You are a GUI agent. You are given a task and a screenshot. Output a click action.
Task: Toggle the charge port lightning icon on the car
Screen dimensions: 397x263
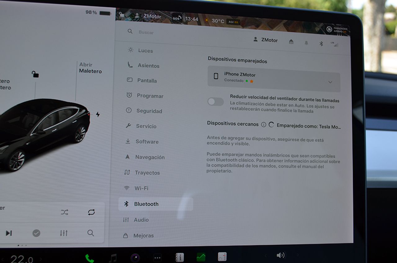point(98,115)
